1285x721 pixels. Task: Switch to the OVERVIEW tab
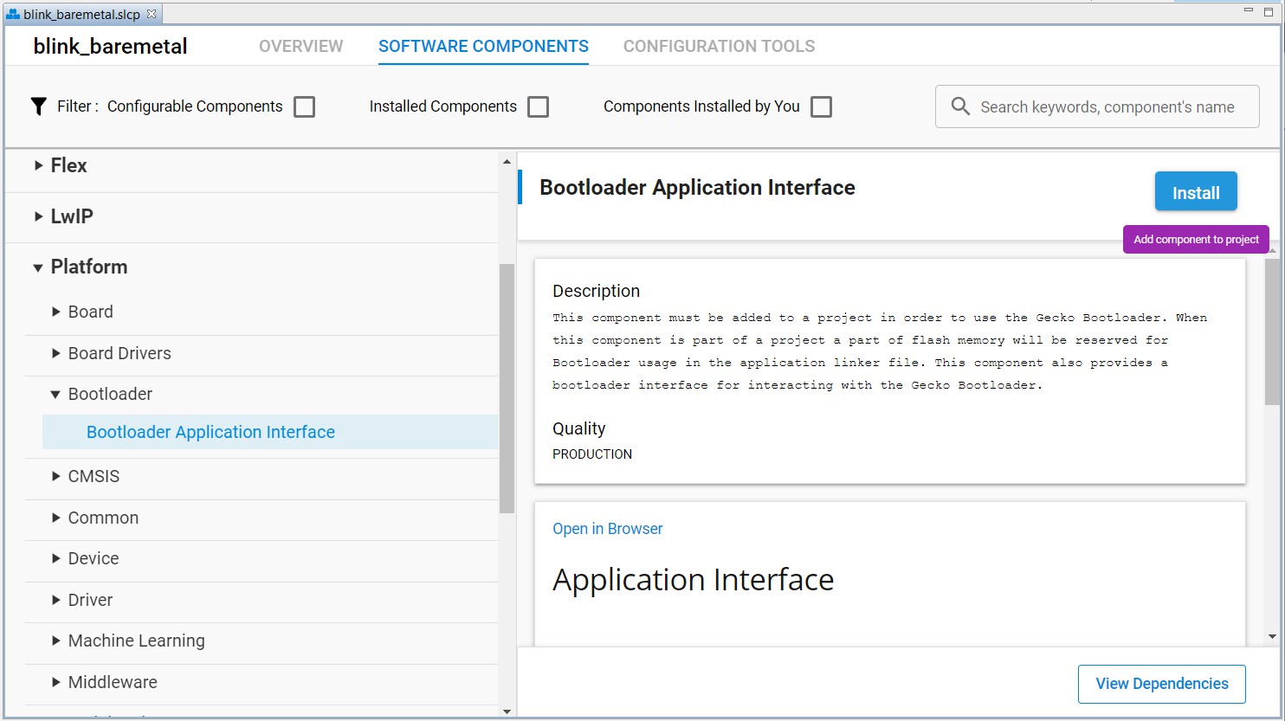click(300, 46)
